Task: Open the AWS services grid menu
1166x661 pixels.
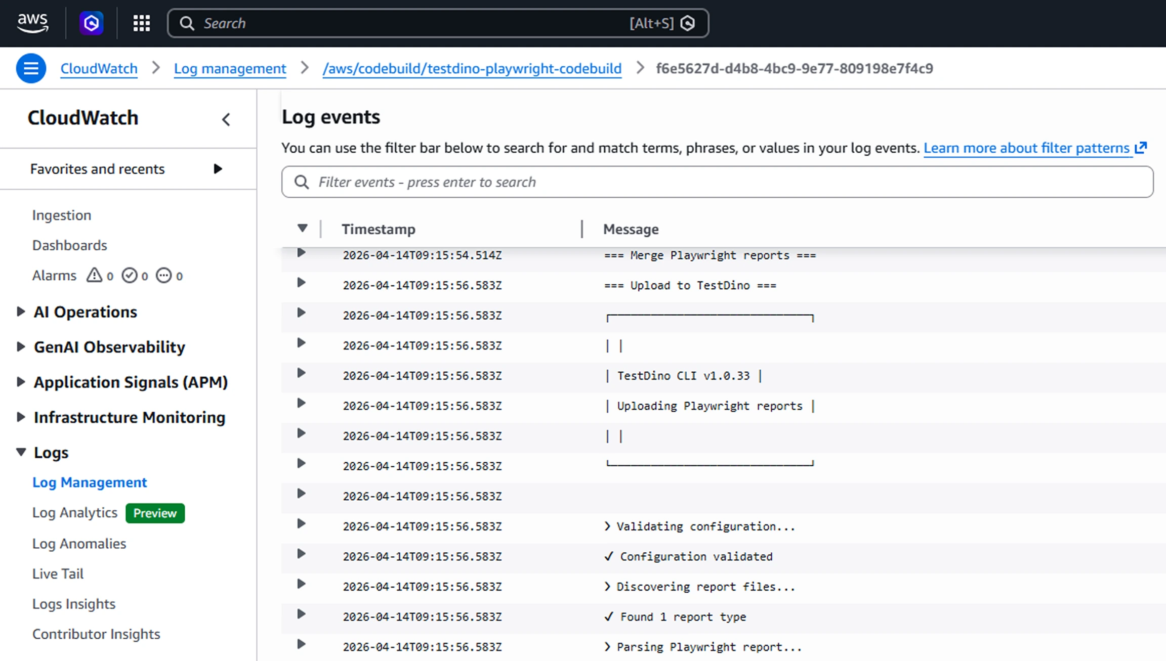Action: 142,23
